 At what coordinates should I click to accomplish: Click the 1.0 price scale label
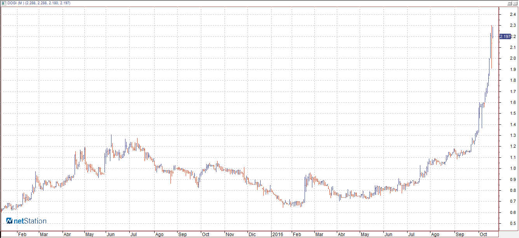(x=513, y=169)
